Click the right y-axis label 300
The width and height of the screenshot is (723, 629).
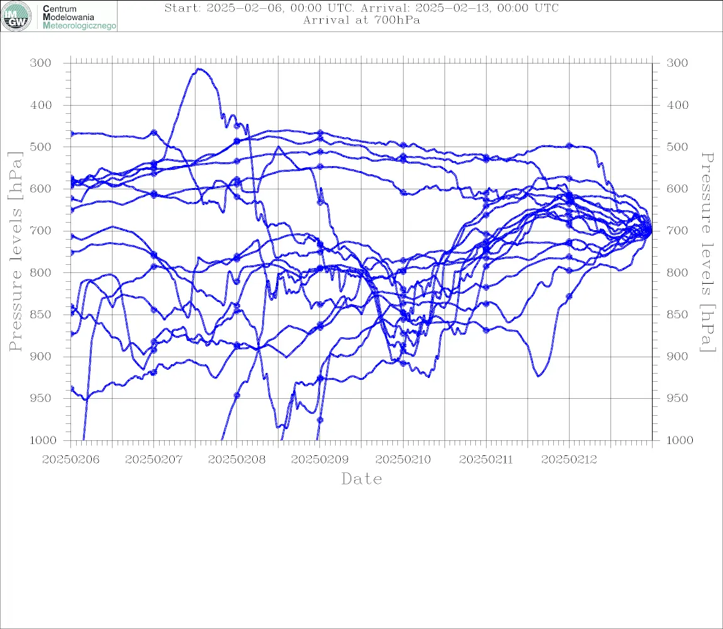pyautogui.click(x=677, y=63)
